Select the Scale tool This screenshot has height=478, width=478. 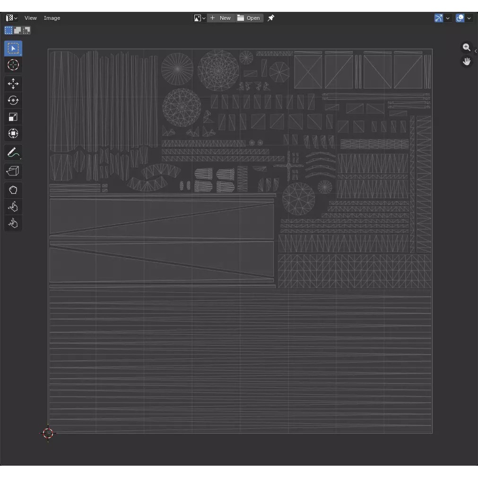[x=13, y=117]
